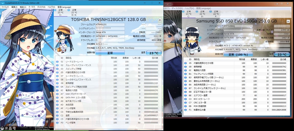
Task: Click status icon of ランタイム不良ブロック (トータル) row
Action: 185,88
